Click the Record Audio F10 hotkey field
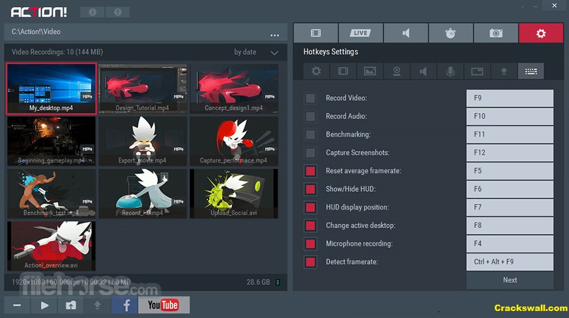This screenshot has height=318, width=569. pos(510,116)
